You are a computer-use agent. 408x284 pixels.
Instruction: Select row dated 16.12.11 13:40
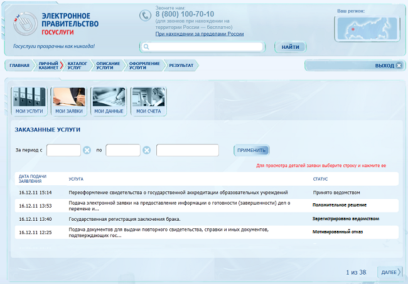point(207,219)
